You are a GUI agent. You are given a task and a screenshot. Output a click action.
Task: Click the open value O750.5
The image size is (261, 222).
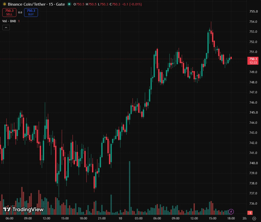[79, 4]
